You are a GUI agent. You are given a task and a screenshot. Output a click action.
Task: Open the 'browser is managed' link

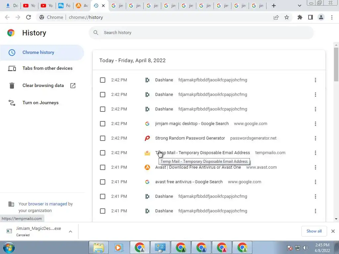(x=48, y=204)
